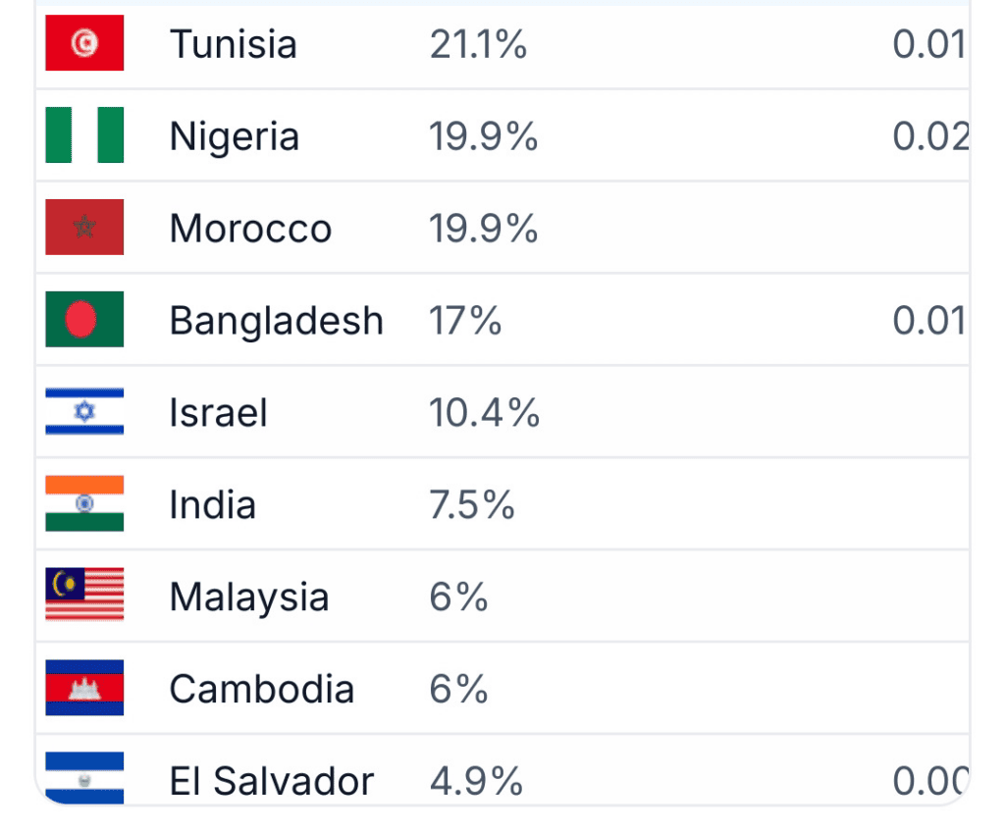
Task: Select the Cambodia row name
Action: [x=262, y=690]
